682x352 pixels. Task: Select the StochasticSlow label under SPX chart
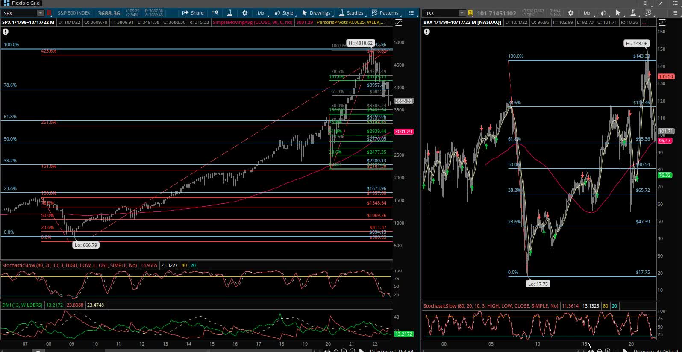click(69, 265)
